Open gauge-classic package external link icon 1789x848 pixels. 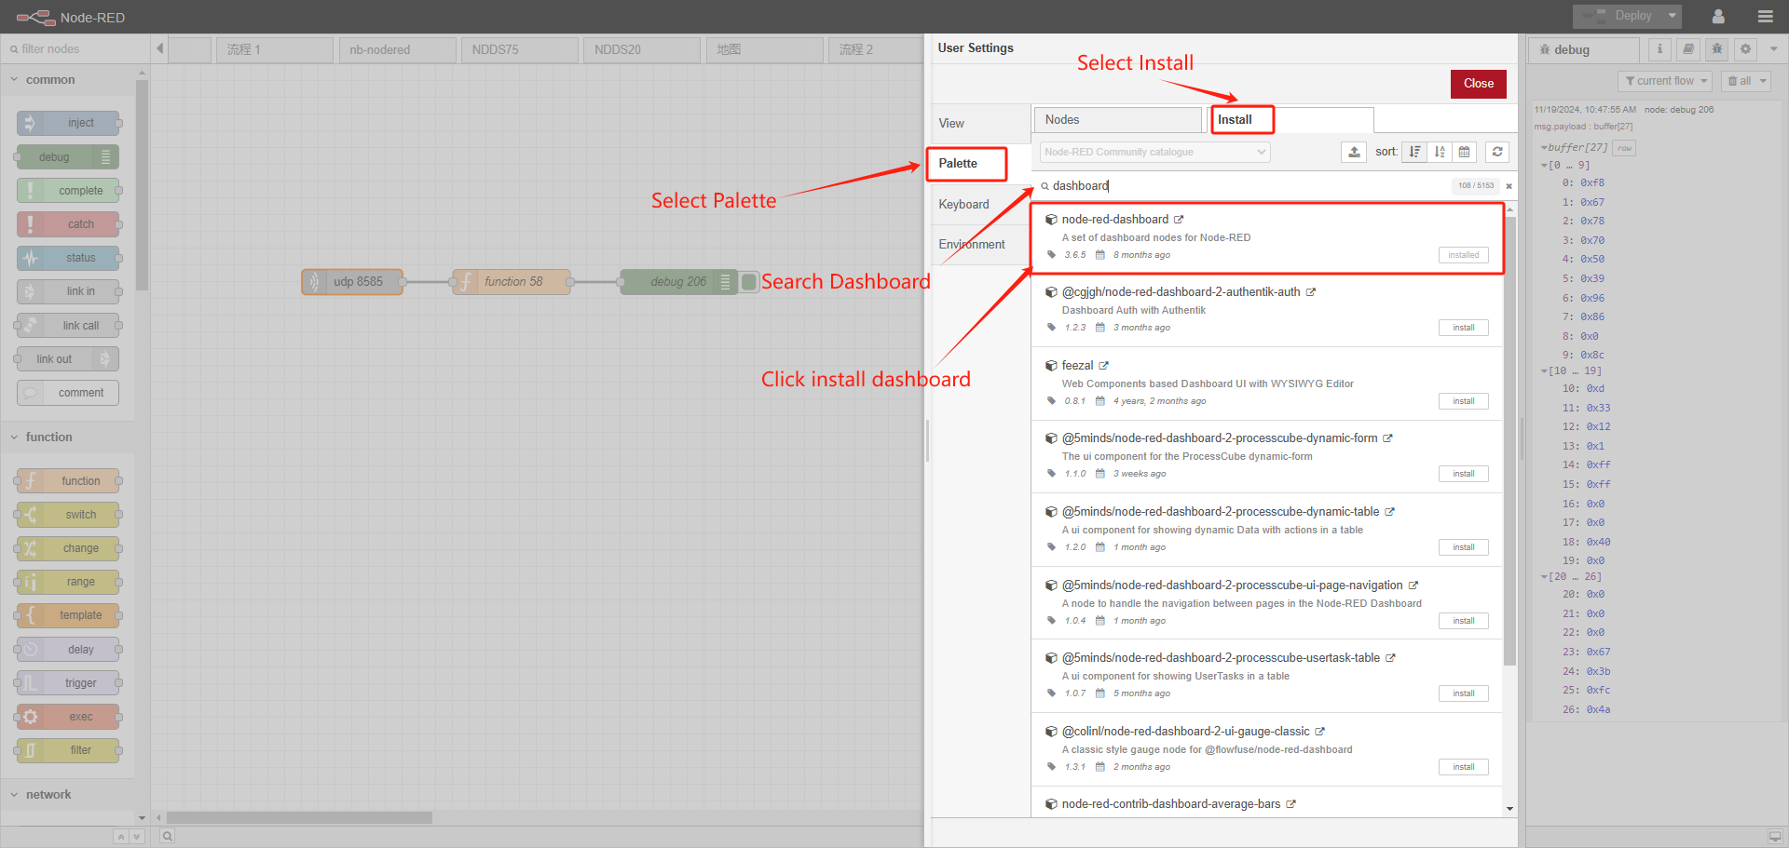(1320, 732)
